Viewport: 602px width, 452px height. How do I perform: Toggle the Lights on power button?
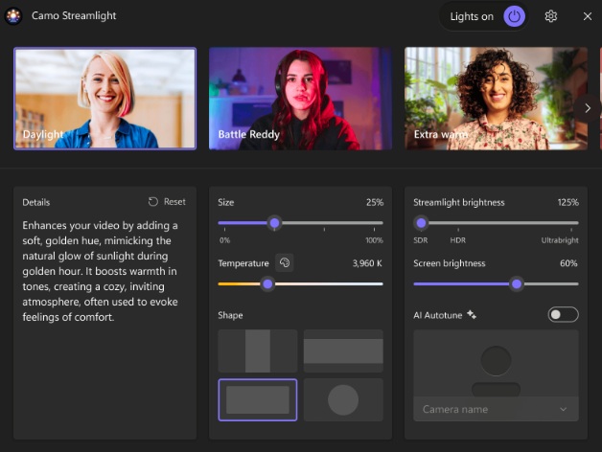pyautogui.click(x=515, y=16)
